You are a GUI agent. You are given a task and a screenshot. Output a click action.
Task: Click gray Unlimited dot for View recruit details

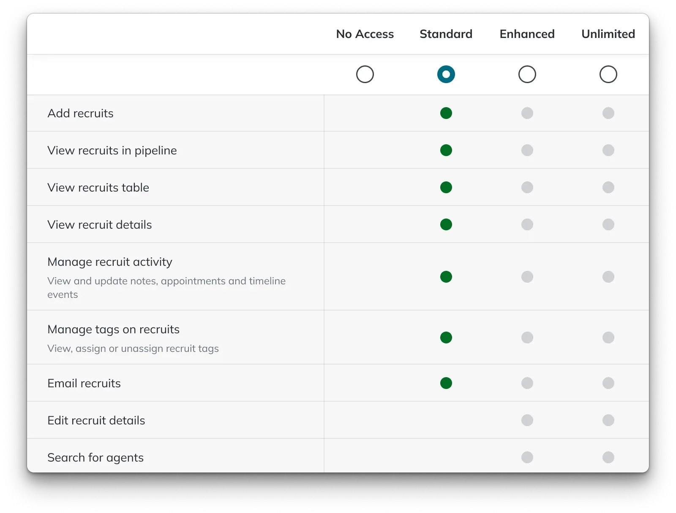click(608, 224)
